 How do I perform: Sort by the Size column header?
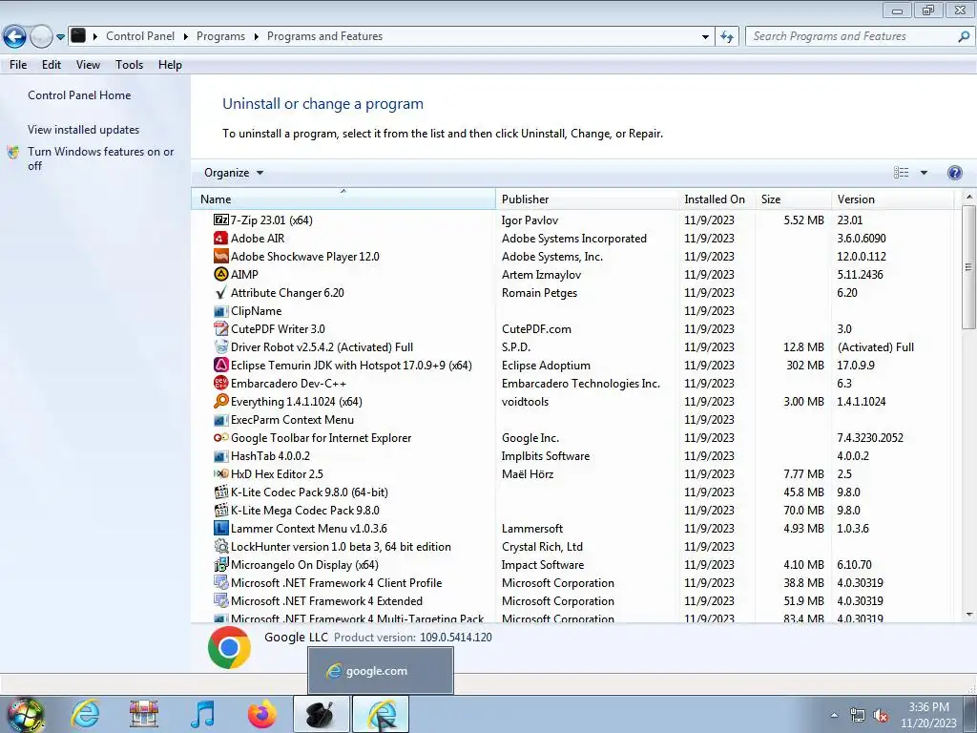pyautogui.click(x=793, y=199)
